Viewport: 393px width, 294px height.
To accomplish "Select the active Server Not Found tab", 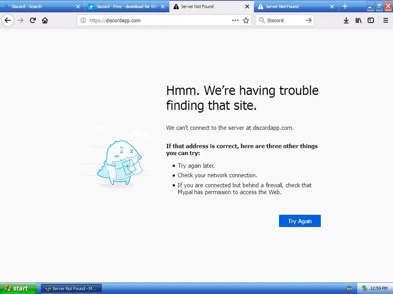I will pyautogui.click(x=211, y=6).
